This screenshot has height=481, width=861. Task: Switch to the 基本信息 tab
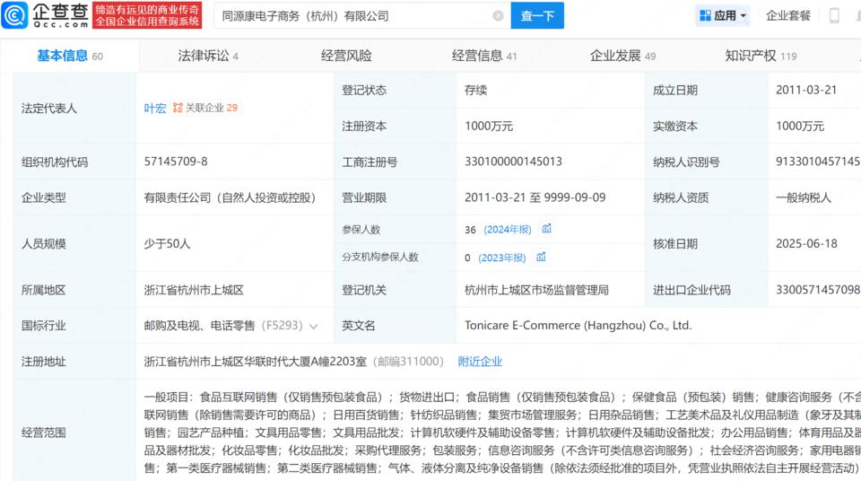coord(62,56)
